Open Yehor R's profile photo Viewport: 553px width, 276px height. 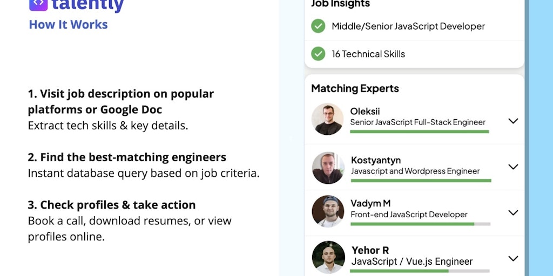[x=328, y=257]
